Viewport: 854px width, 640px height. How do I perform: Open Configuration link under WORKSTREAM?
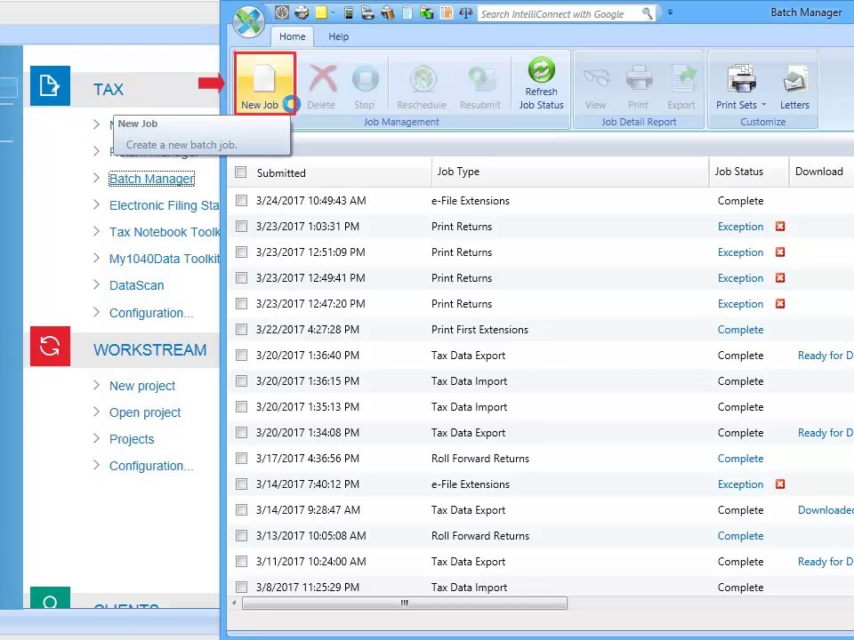(151, 466)
